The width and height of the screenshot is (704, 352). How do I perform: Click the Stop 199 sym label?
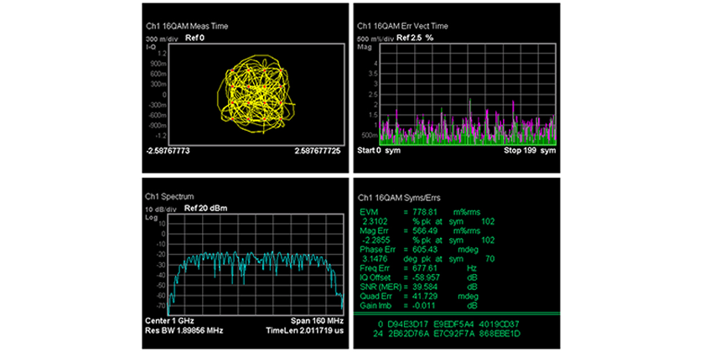(530, 152)
